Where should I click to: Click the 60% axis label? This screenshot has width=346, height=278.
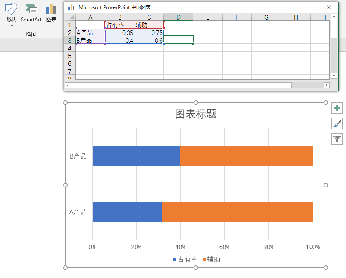pyautogui.click(x=224, y=247)
